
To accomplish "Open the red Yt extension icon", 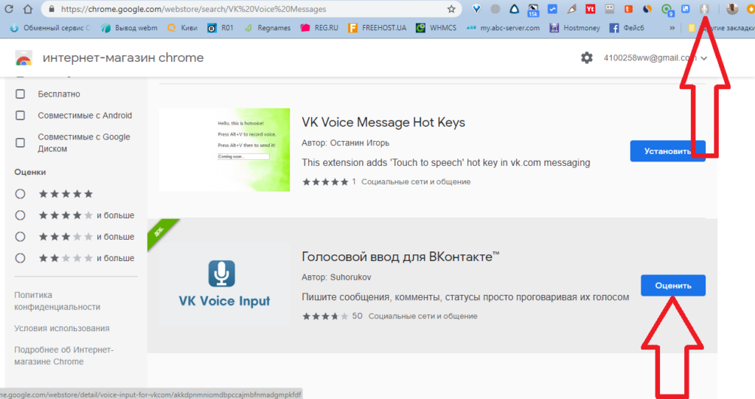I will [x=591, y=9].
